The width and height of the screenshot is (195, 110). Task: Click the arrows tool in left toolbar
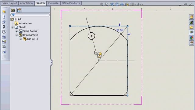click(x=4, y=27)
